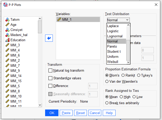Click the blue arrow to move variable
The width and height of the screenshot is (162, 120).
(49, 38)
